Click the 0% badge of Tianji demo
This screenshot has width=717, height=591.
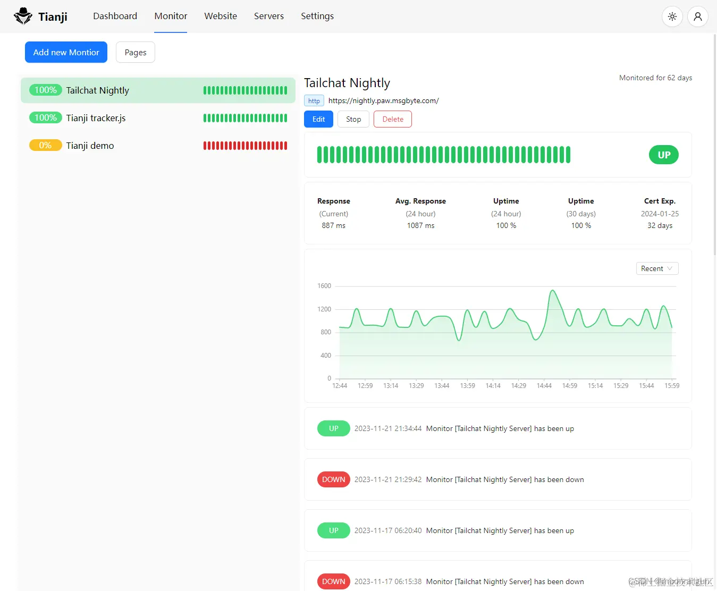click(46, 146)
